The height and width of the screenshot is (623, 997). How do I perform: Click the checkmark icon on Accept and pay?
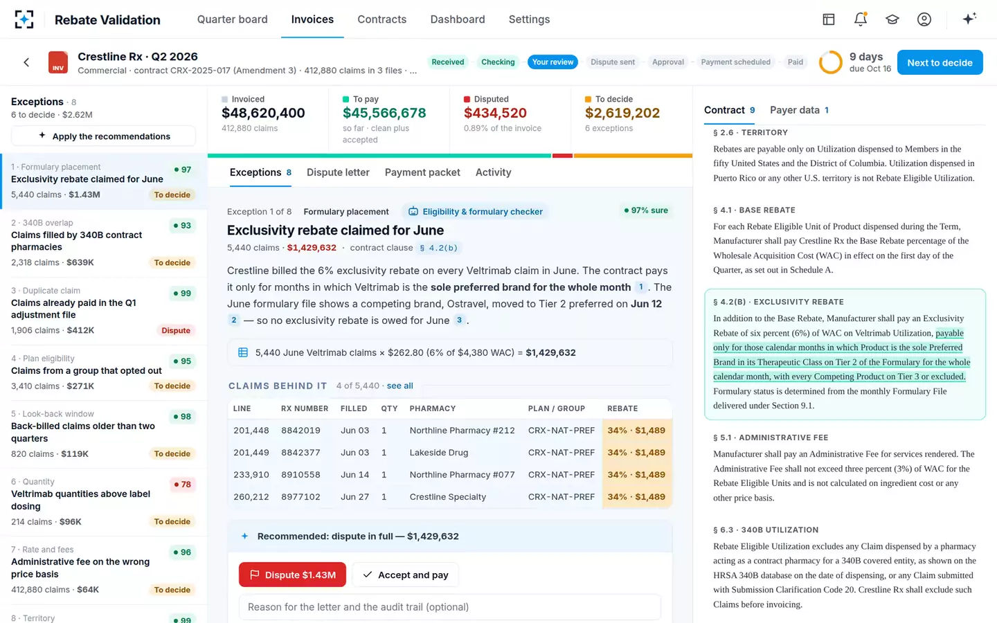(368, 575)
